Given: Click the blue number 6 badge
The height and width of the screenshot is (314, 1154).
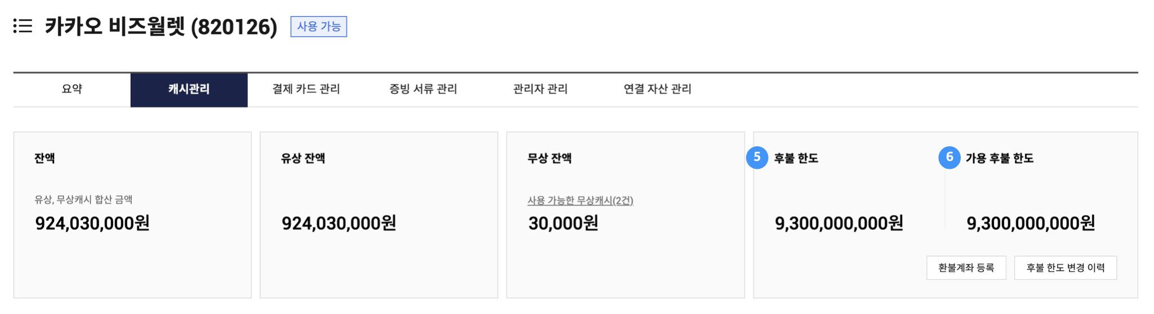Looking at the screenshot, I should click(949, 158).
